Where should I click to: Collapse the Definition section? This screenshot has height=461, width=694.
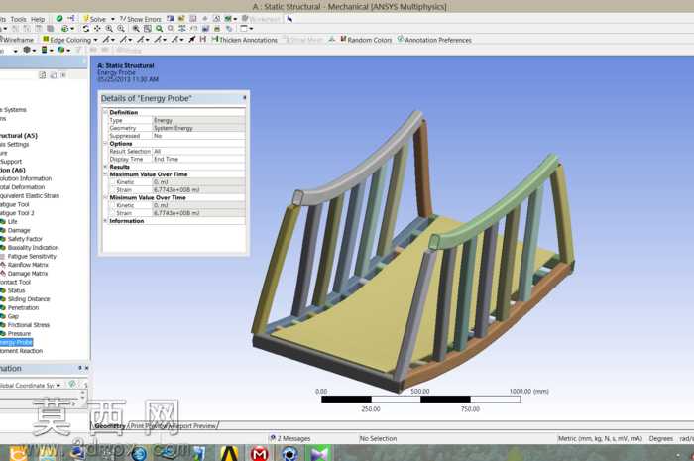105,112
